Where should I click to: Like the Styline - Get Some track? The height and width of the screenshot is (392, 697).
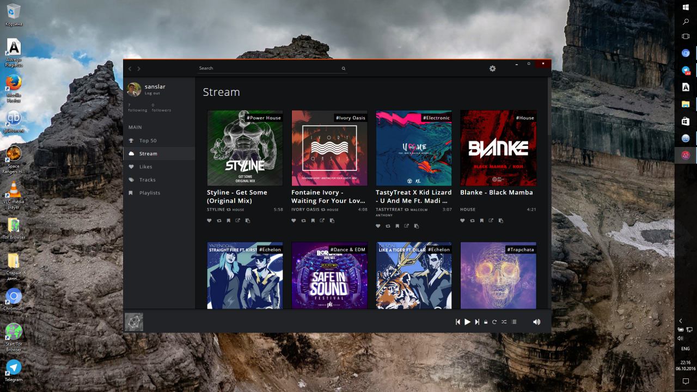tap(209, 220)
